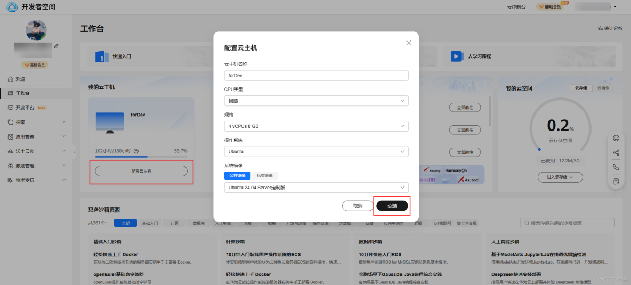Open the account menu caret at top right
The height and width of the screenshot is (285, 631).
615,7
